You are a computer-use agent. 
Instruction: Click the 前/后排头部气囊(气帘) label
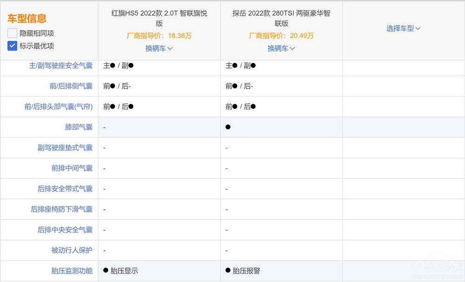click(x=59, y=107)
